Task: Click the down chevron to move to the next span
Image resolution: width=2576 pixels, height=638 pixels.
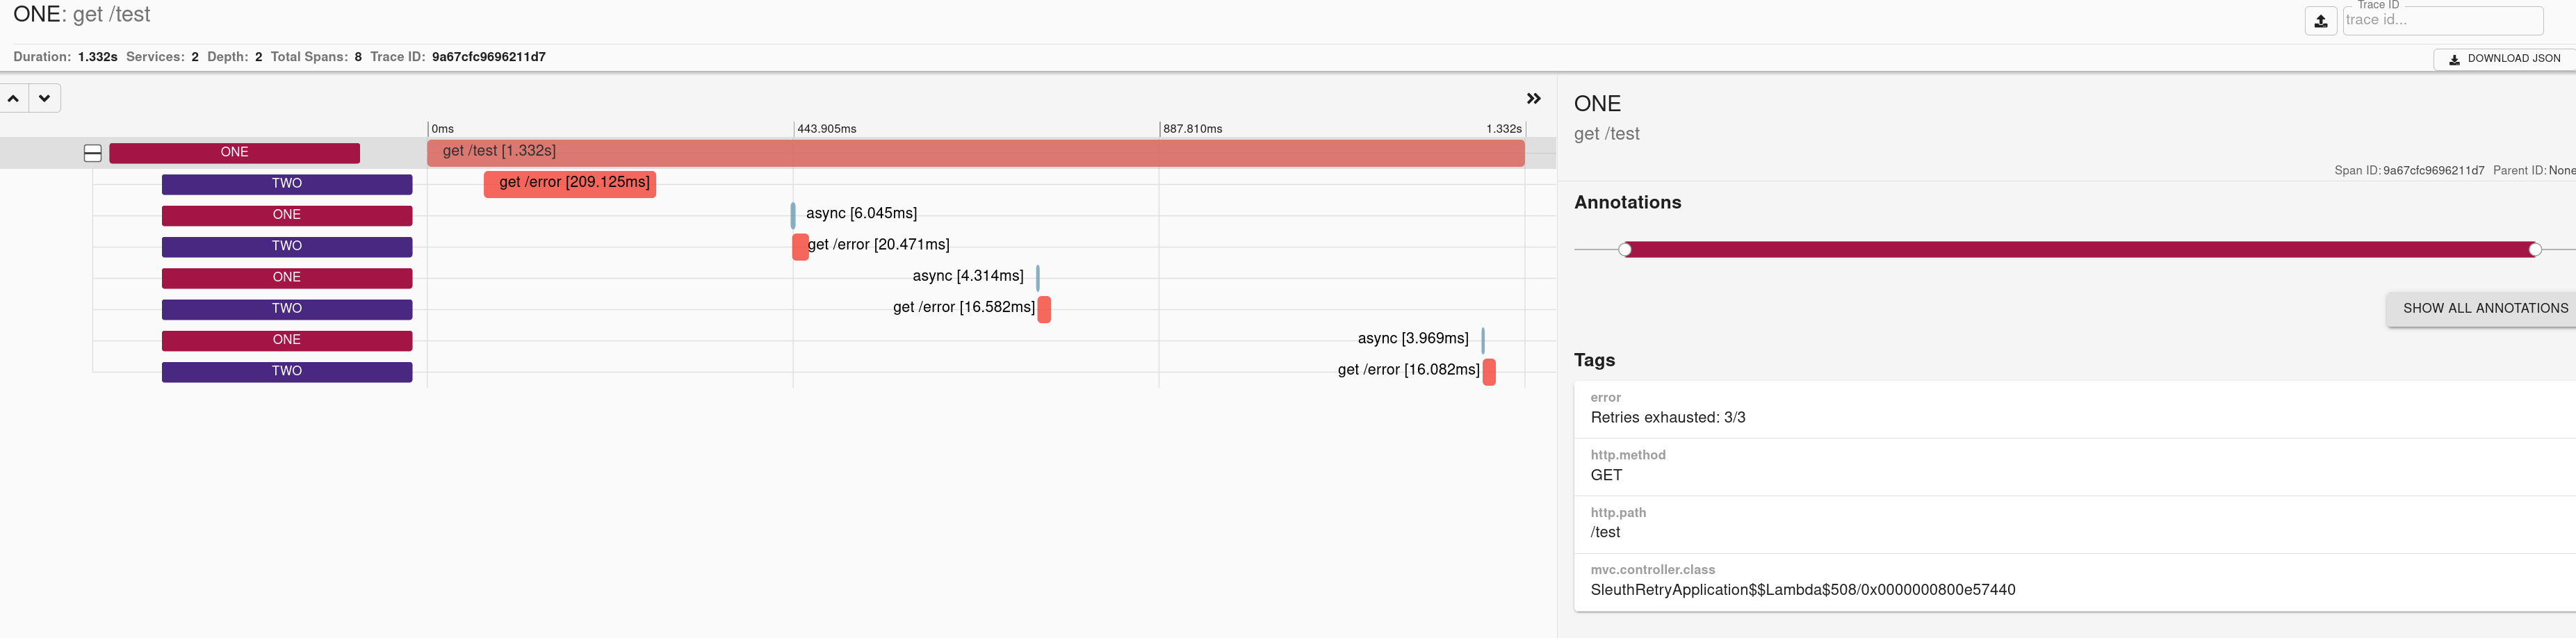Action: (x=45, y=98)
